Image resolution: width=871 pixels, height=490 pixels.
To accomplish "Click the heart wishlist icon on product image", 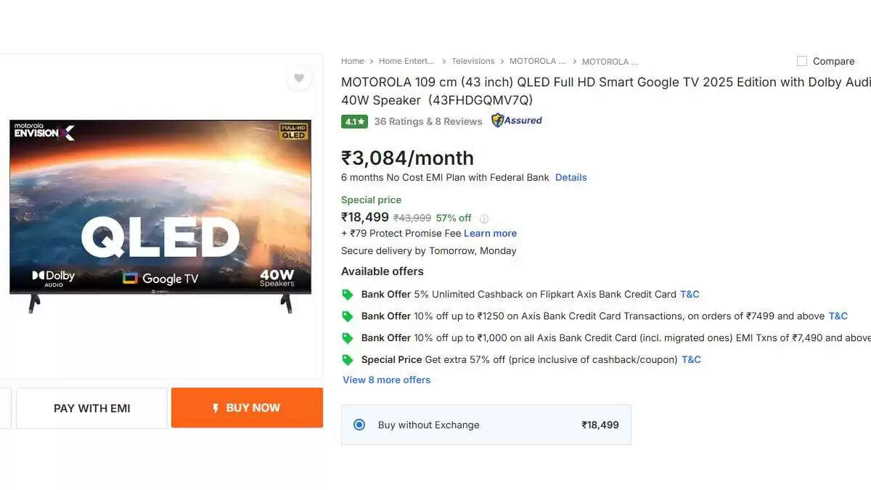I will 298,78.
